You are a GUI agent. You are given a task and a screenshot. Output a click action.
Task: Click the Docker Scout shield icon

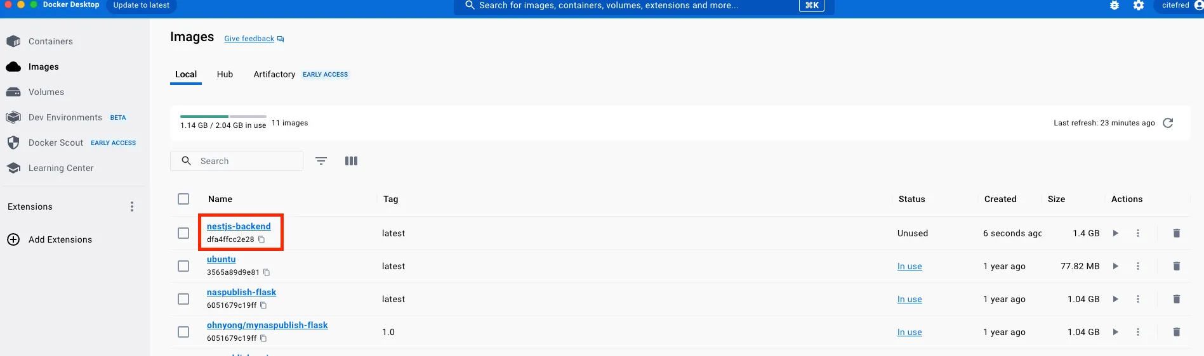click(x=13, y=143)
